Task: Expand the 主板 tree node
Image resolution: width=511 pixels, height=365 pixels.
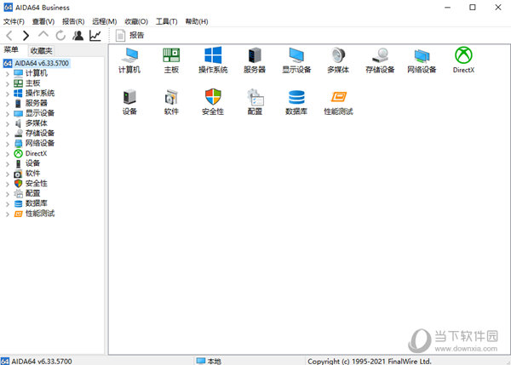Action: click(8, 84)
